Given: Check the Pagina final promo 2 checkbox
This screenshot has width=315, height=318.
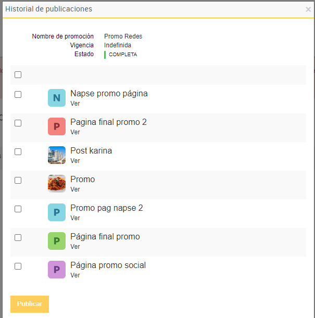Looking at the screenshot, I should point(18,123).
